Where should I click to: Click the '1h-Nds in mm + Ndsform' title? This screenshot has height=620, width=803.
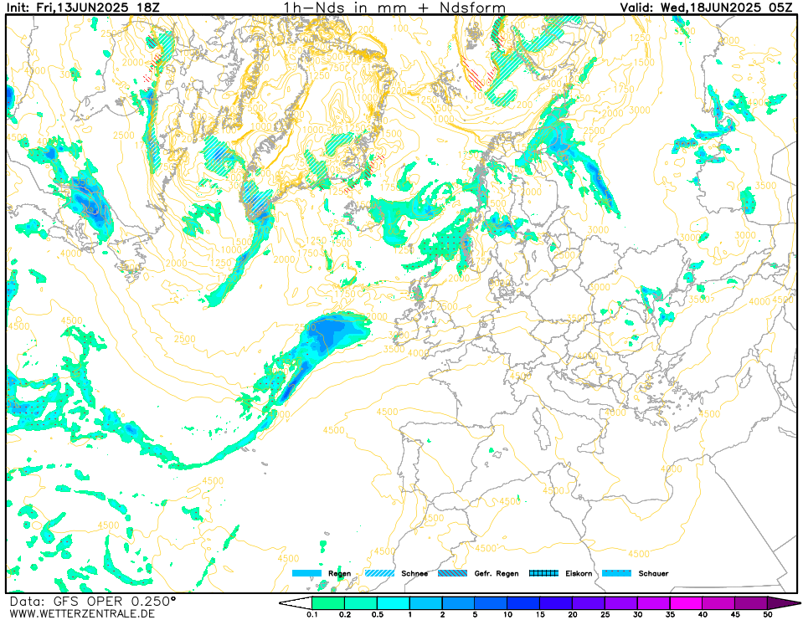(395, 8)
